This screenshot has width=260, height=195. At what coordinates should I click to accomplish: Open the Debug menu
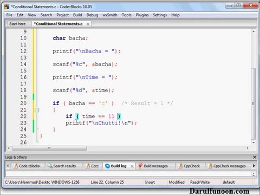click(x=92, y=15)
